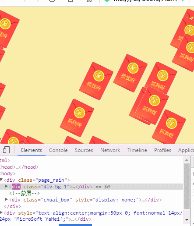Collapse the page_rain div node

[1, 180]
